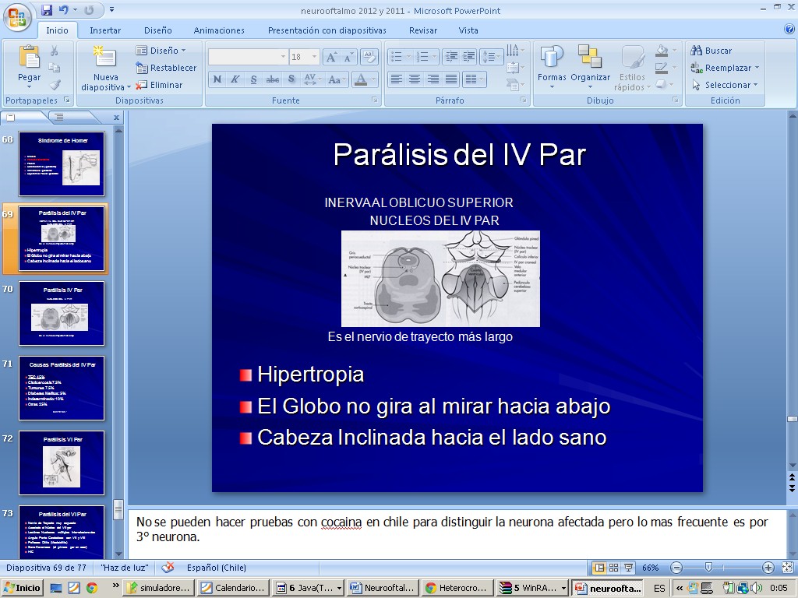Viewport: 798px width, 598px height.
Task: Click the Nueva diapositiva icon
Action: pos(105,58)
